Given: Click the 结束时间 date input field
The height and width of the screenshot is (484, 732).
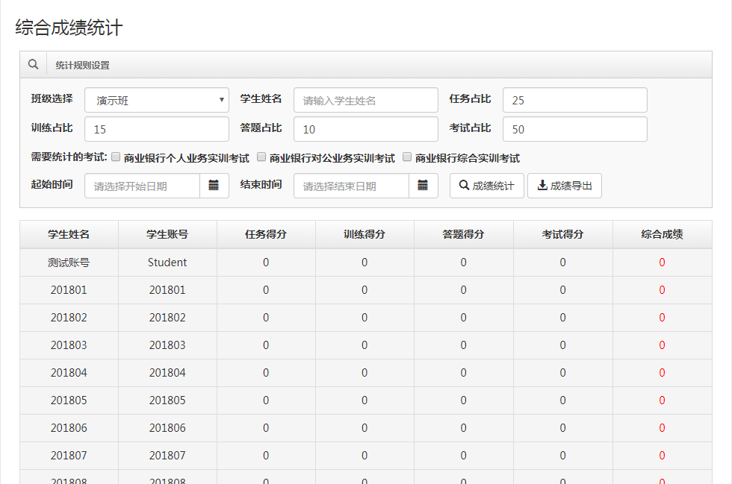Looking at the screenshot, I should pos(351,186).
